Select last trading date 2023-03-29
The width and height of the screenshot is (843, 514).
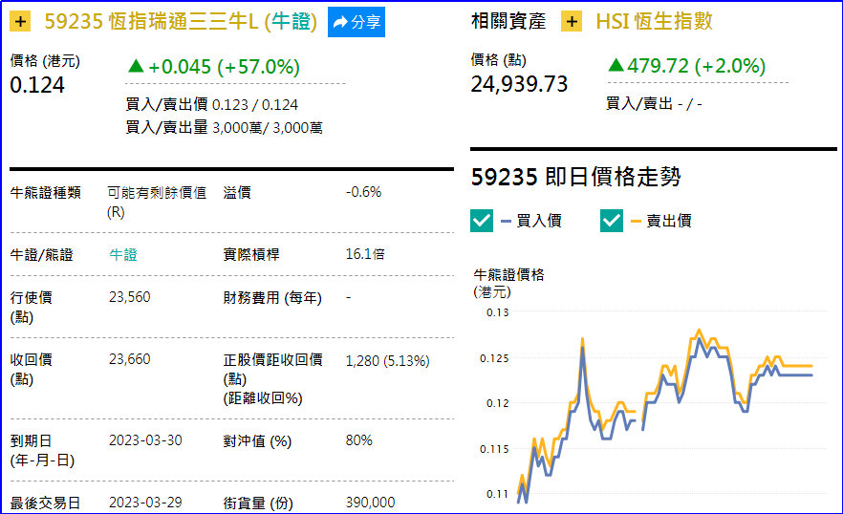tap(145, 503)
